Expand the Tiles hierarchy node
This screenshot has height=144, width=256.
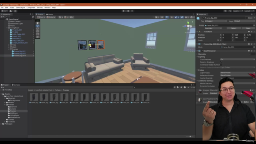(x=9, y=45)
